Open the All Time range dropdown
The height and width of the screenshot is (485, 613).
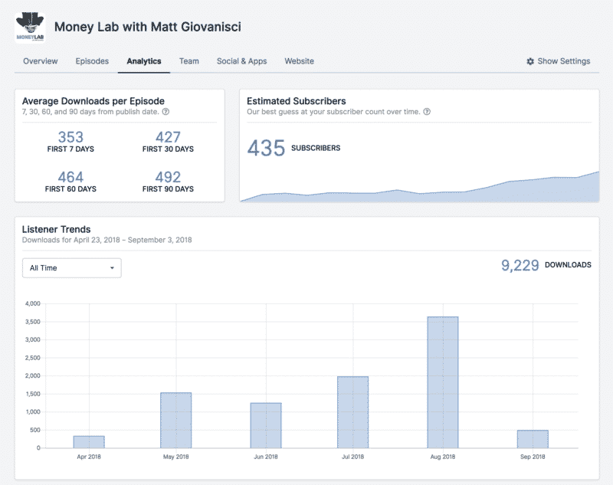click(x=72, y=268)
